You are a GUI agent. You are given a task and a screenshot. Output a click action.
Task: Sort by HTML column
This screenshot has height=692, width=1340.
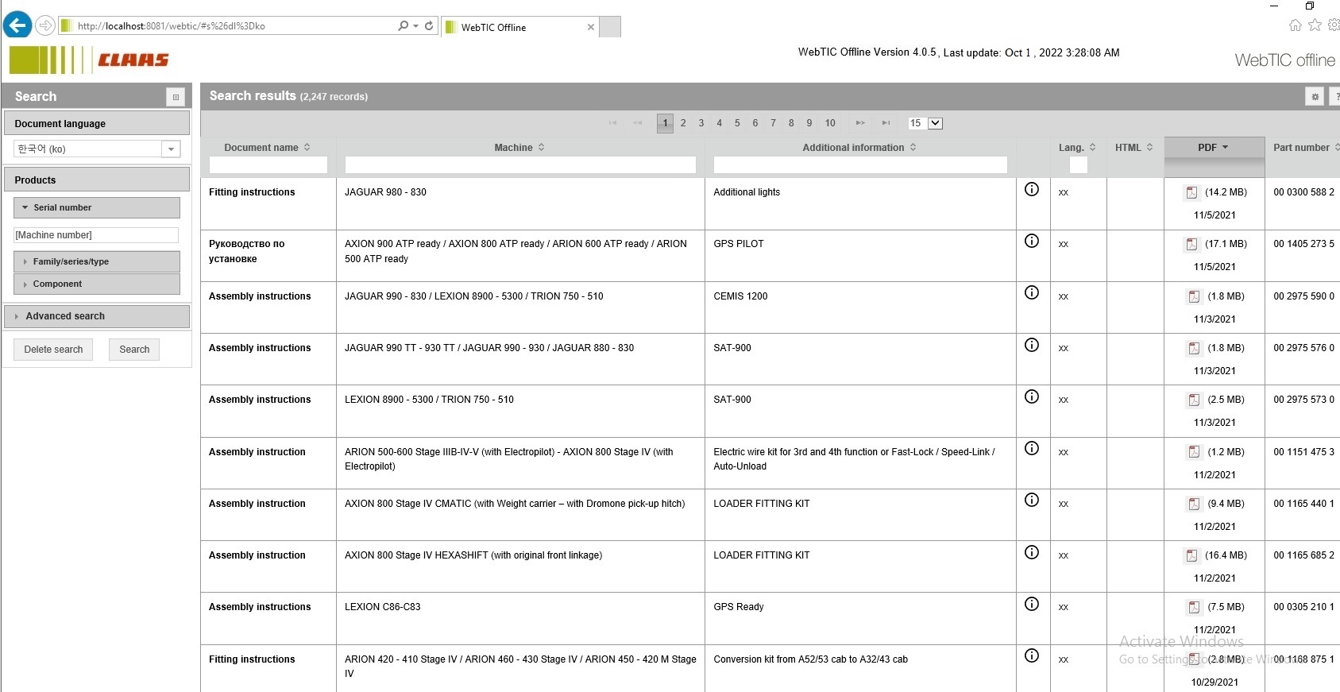point(1133,148)
